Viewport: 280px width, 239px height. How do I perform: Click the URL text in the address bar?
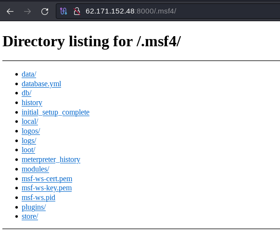coord(131,11)
